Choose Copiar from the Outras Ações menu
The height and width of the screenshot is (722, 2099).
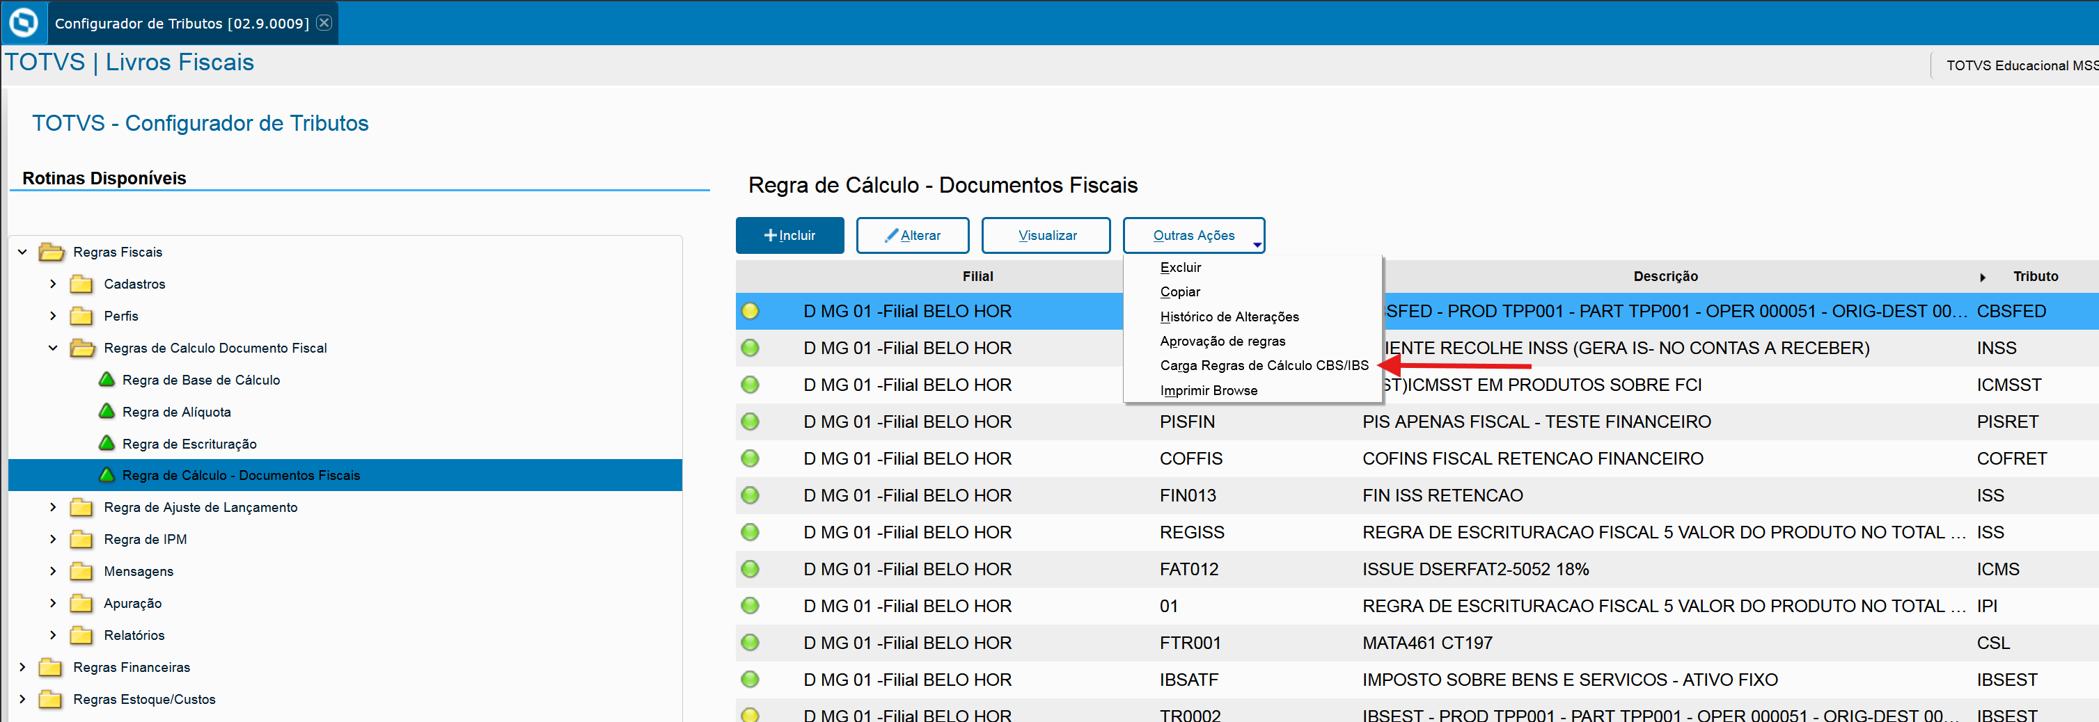pos(1180,292)
